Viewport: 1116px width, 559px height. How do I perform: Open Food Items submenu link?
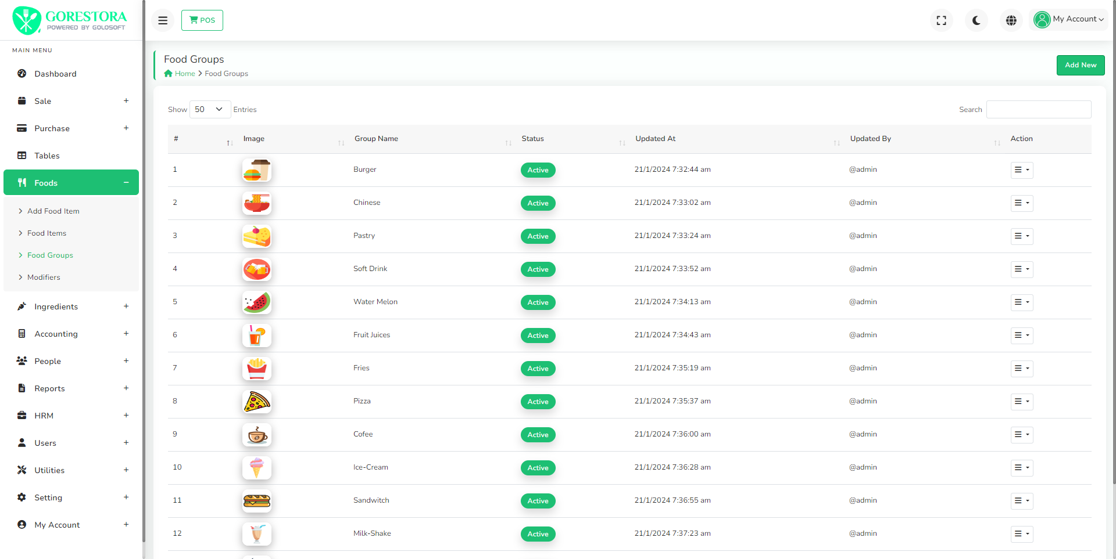[46, 233]
